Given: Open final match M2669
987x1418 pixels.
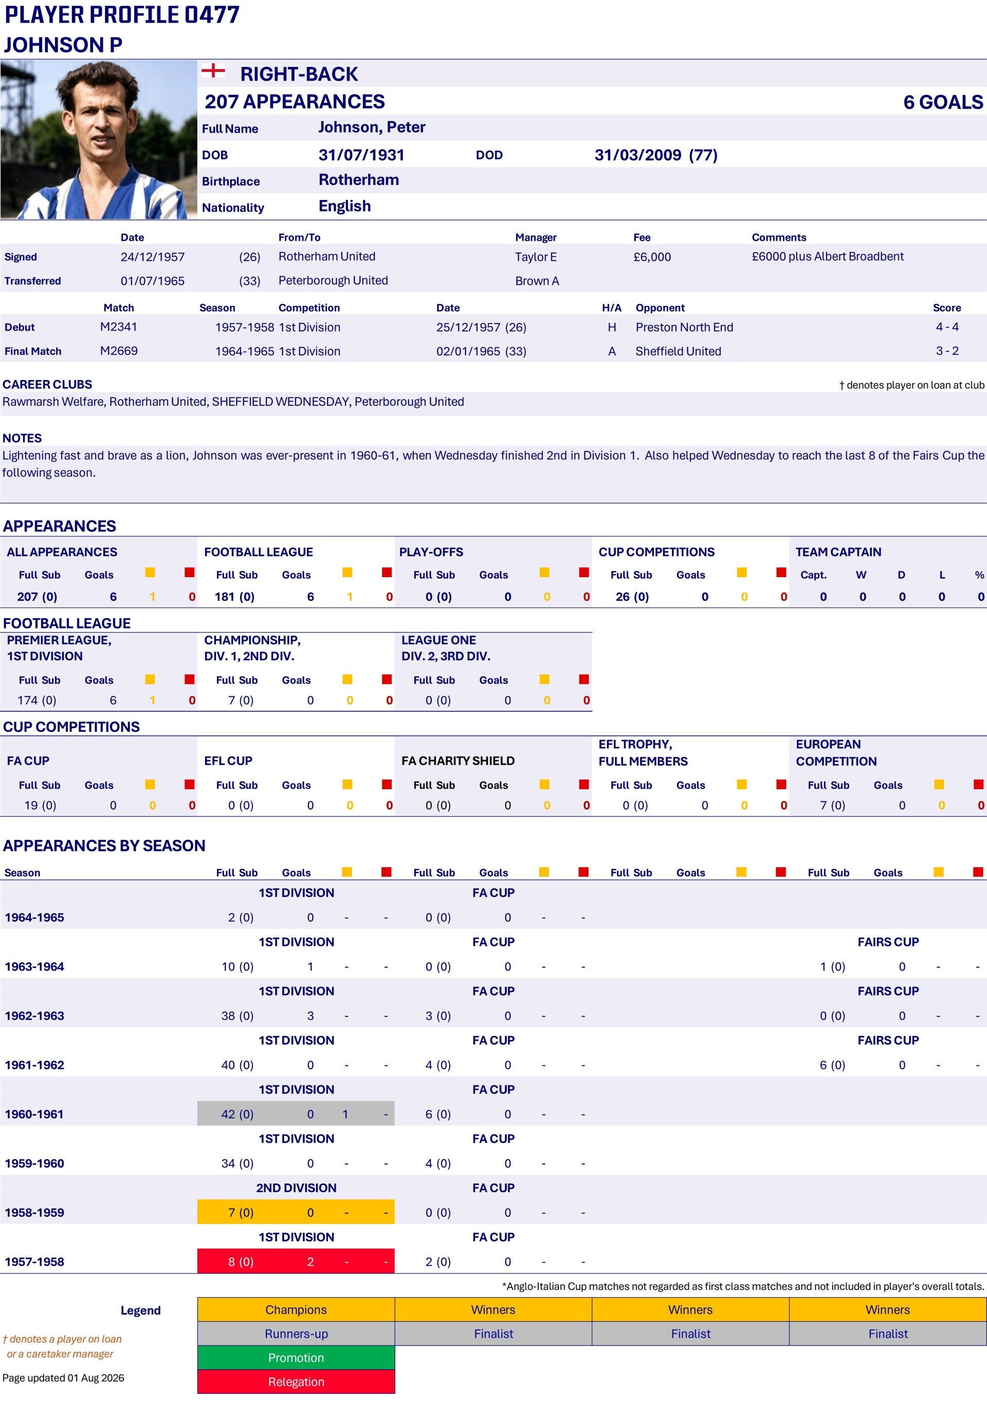Looking at the screenshot, I should click(x=119, y=351).
